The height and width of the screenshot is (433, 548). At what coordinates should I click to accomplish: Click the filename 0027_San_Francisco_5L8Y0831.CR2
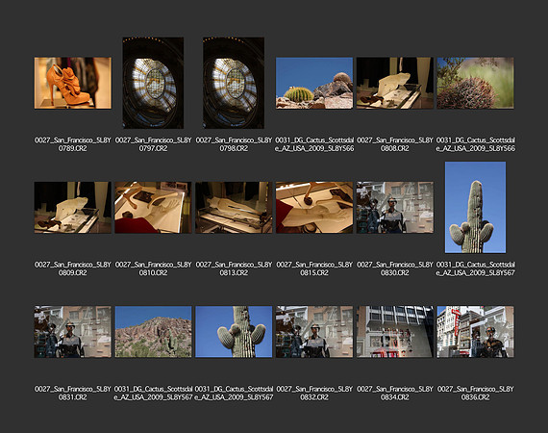pos(73,394)
